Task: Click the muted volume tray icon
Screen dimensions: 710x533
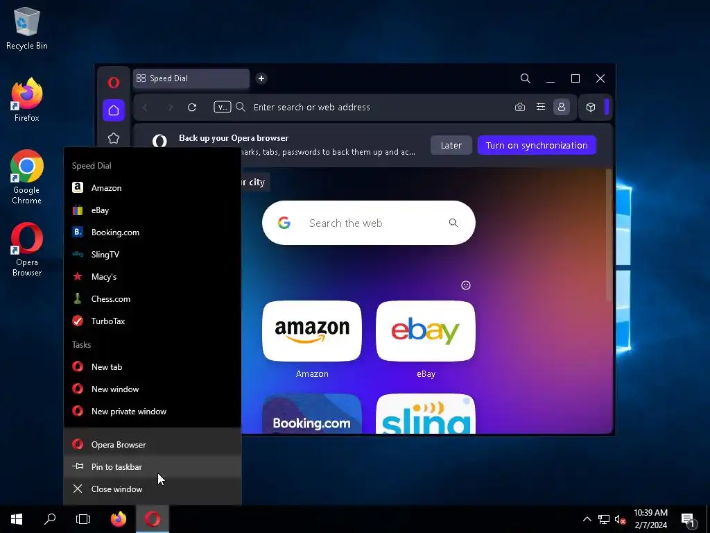Action: 620,519
